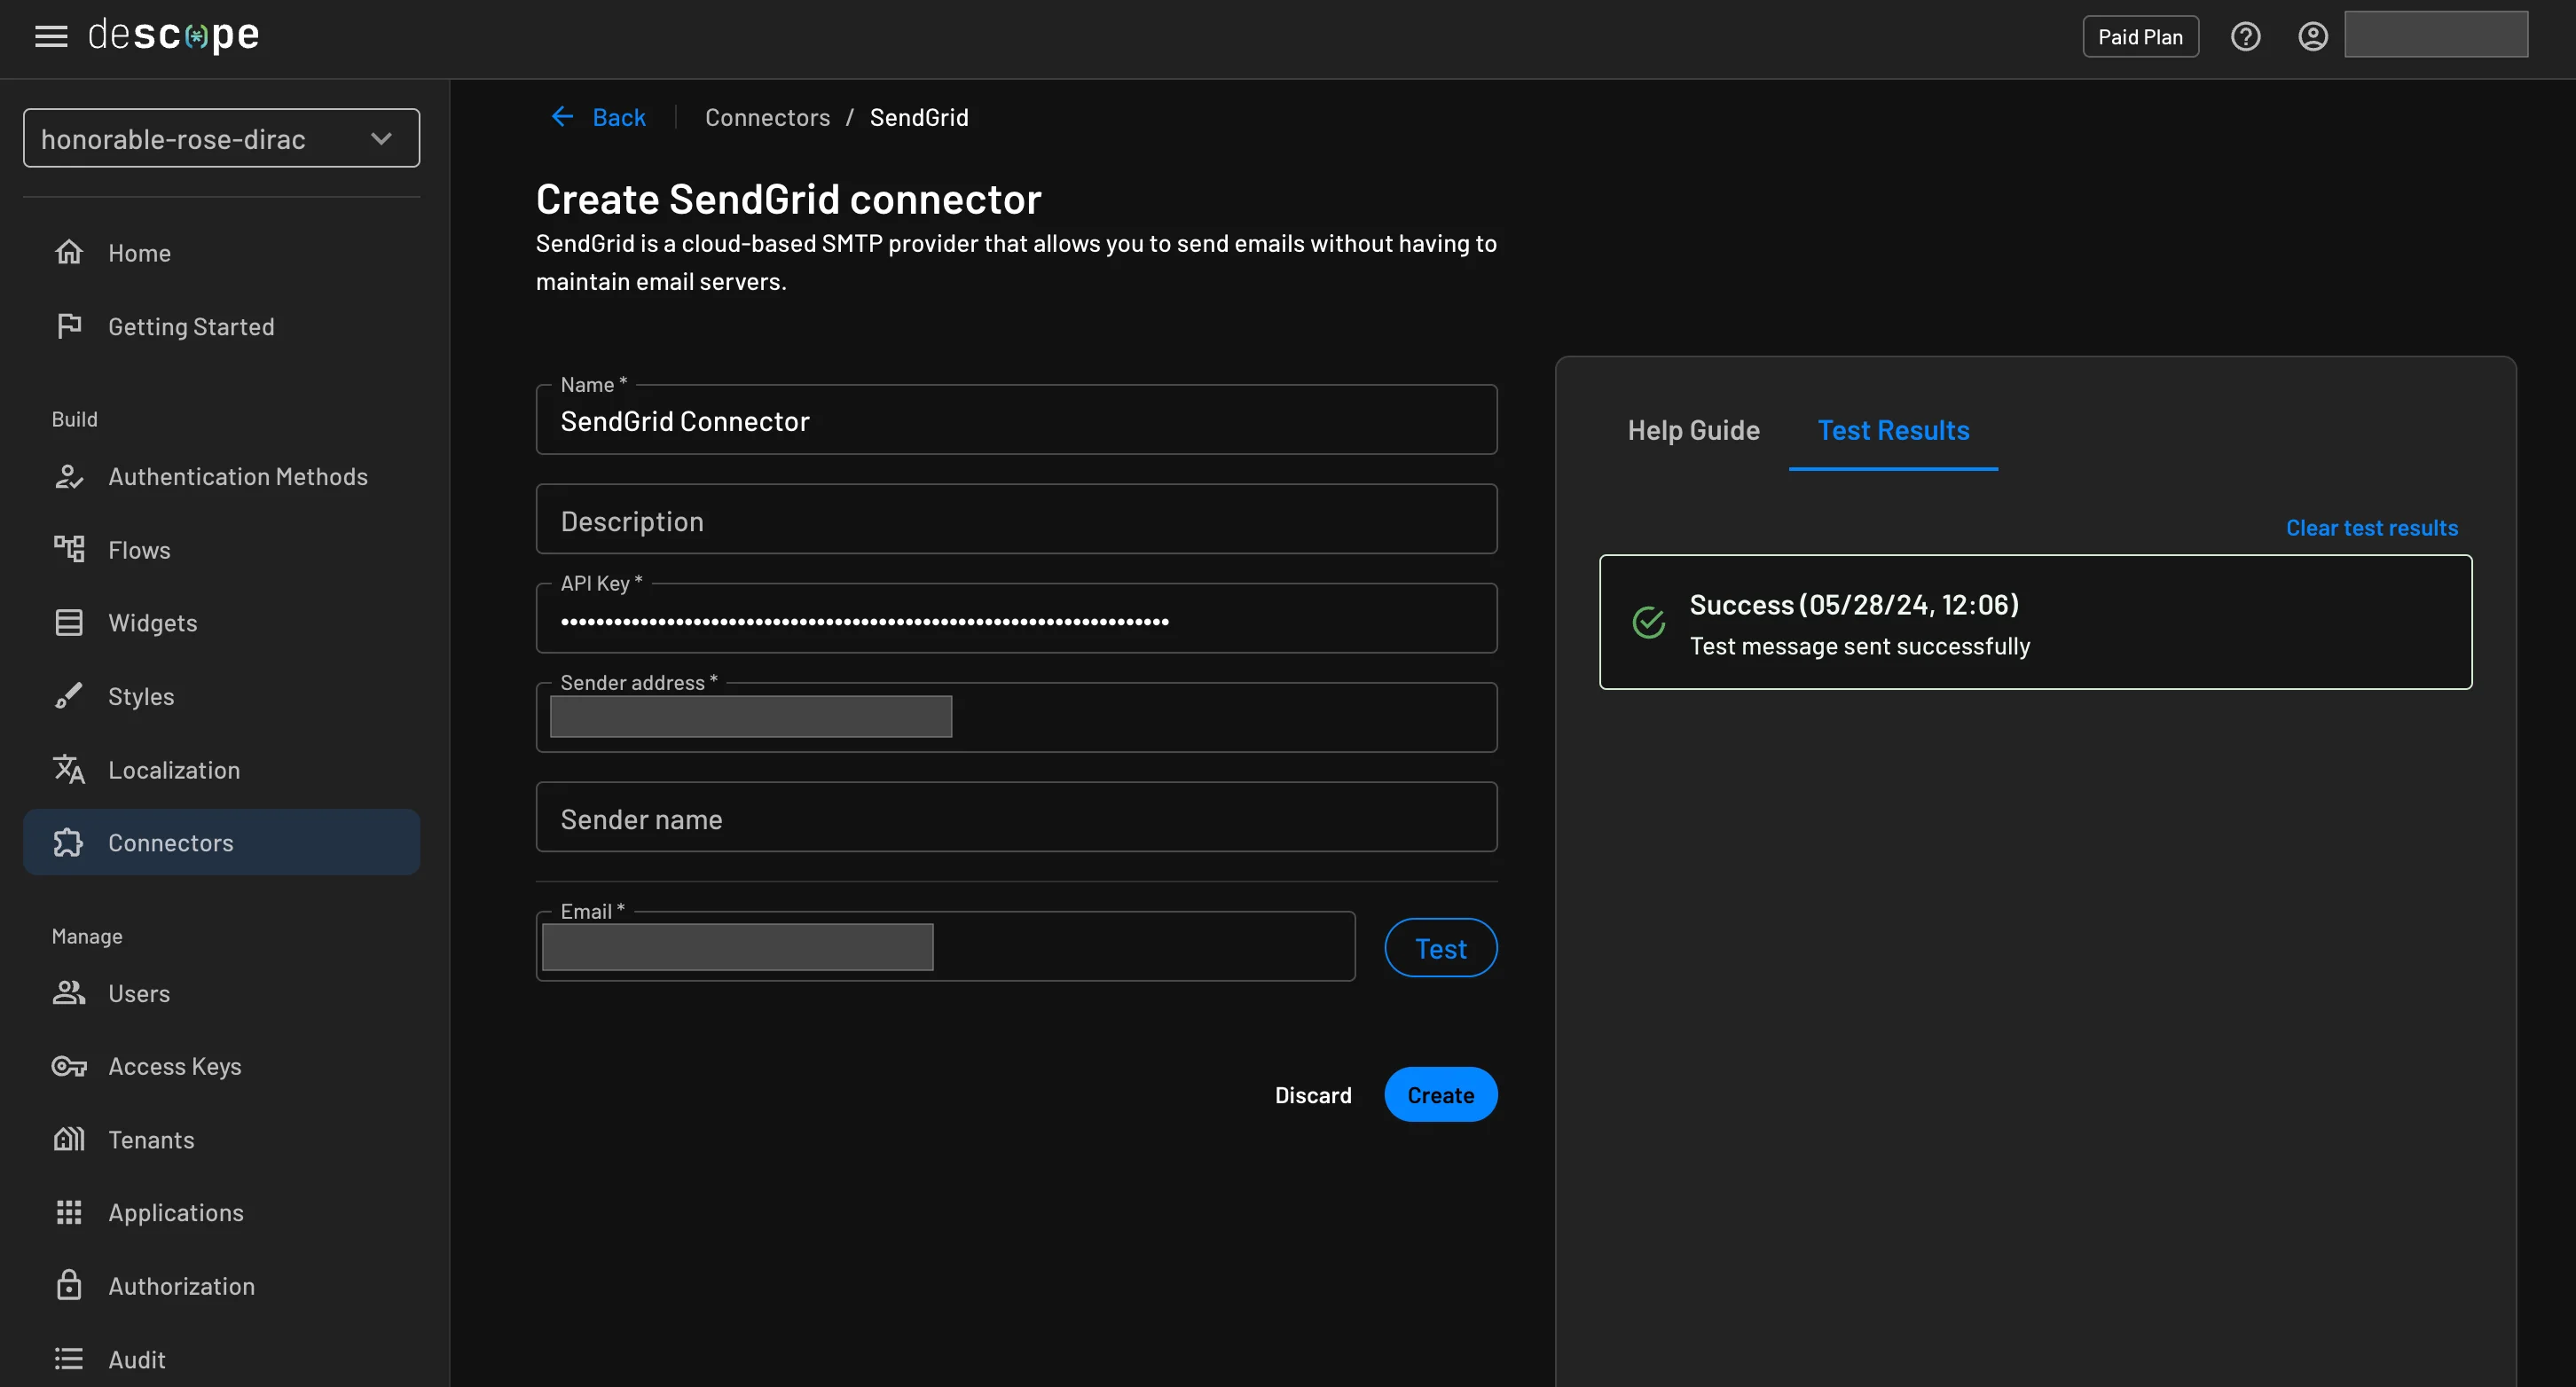Image resolution: width=2576 pixels, height=1387 pixels.
Task: Click the Create button
Action: [x=1440, y=1095]
